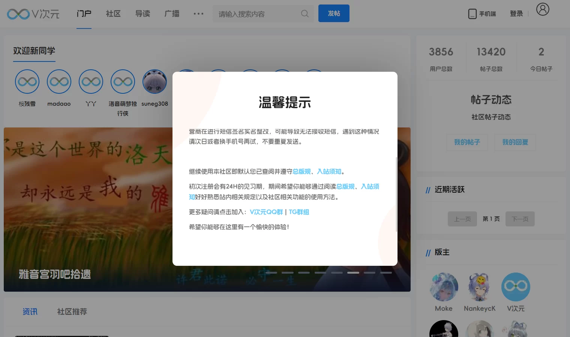Viewport: 570px width, 337px height.
Task: Open moderator NankeycK's avatar
Action: click(480, 287)
